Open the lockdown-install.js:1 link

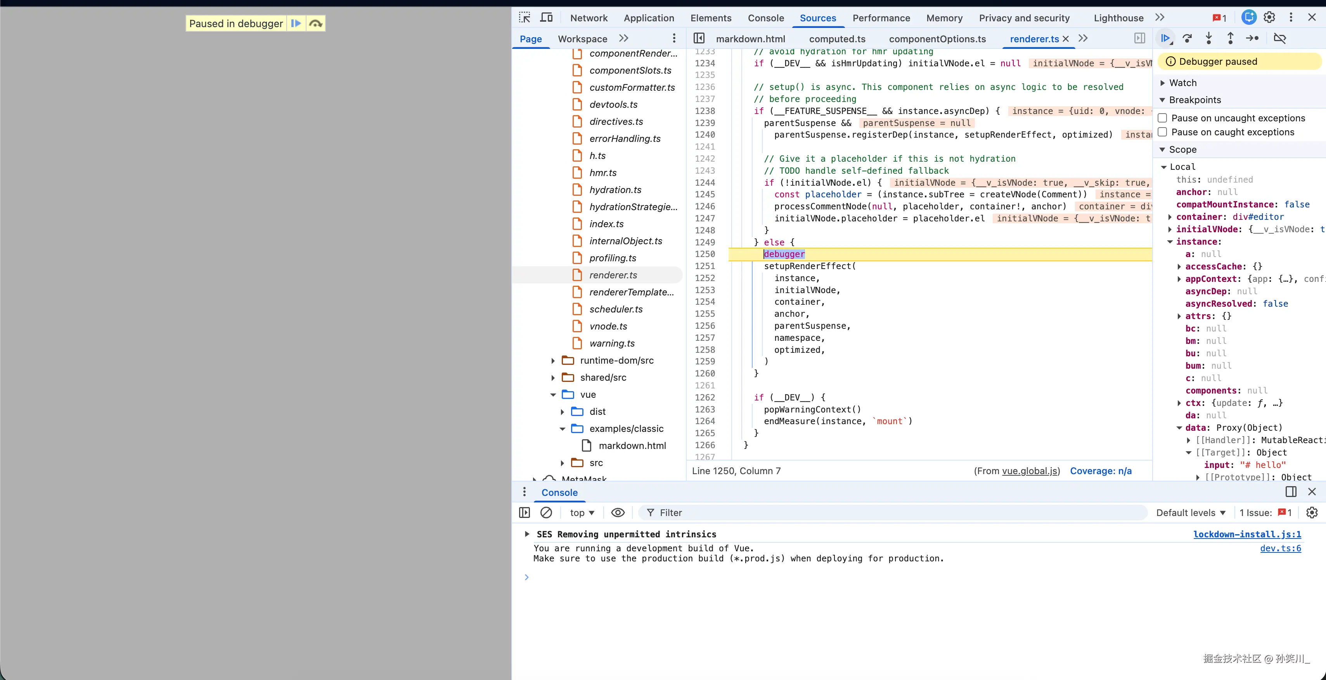[x=1247, y=534]
